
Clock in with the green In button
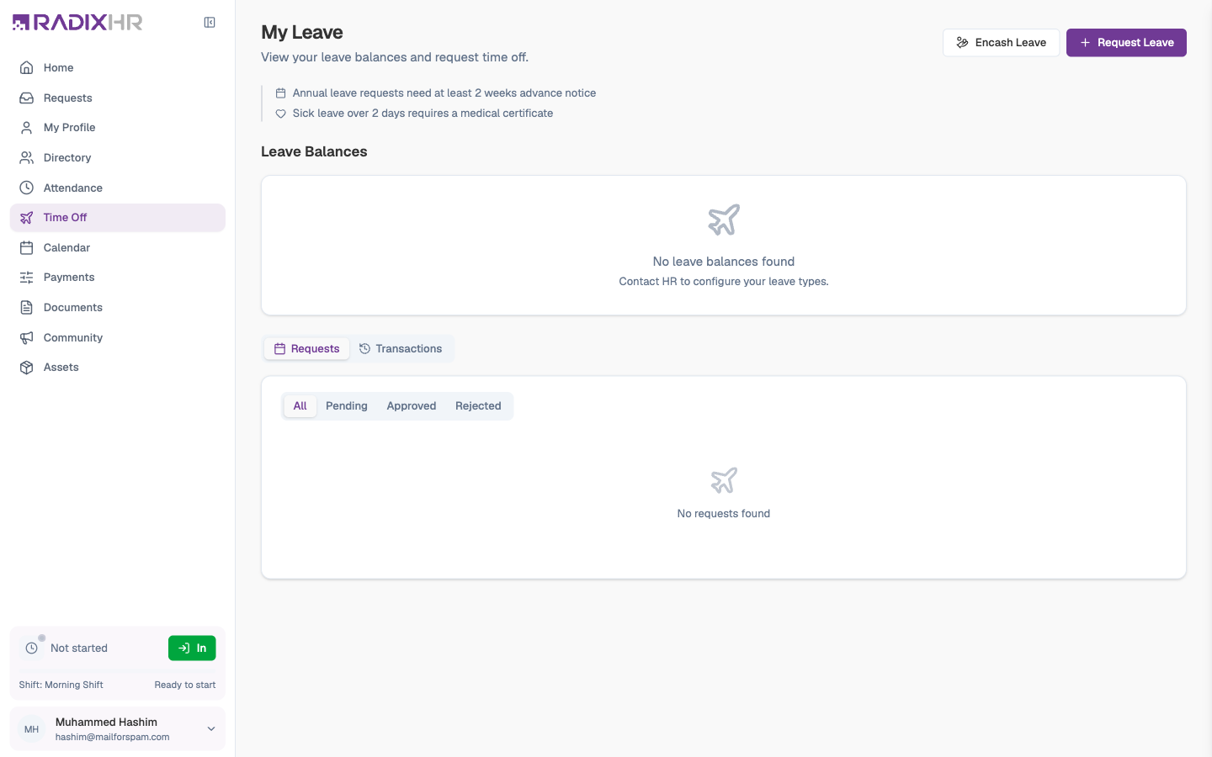click(x=192, y=648)
